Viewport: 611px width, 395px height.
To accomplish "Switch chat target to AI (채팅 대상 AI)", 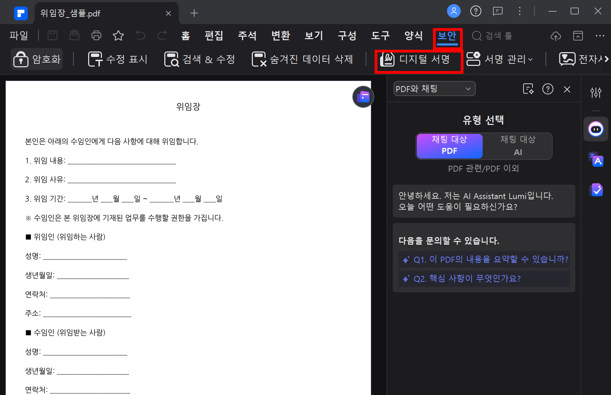I will (517, 146).
